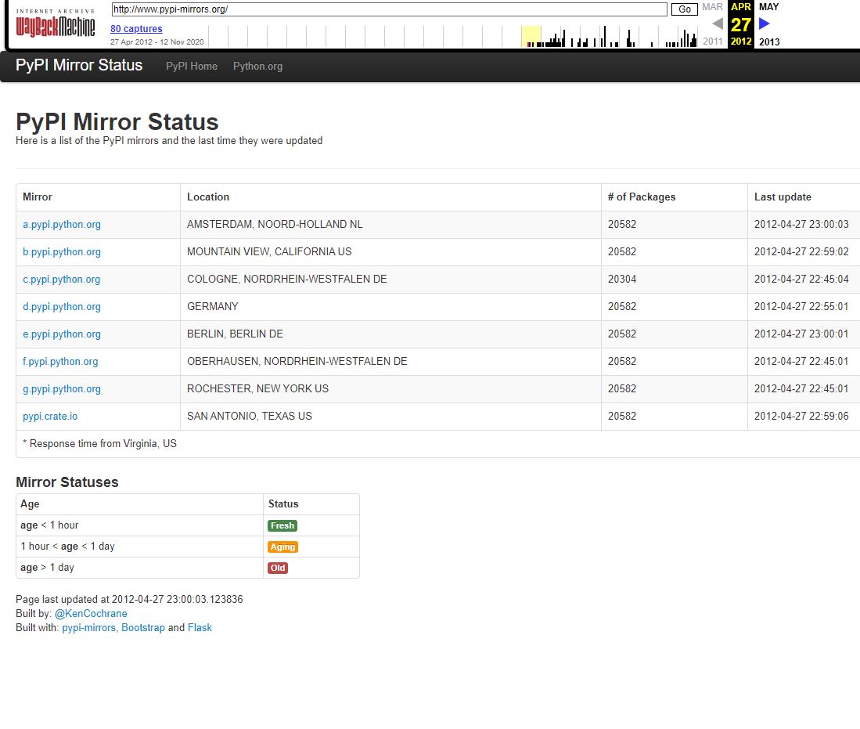Screen dimensions: 860x729
Task: Open the 80 captures link
Action: point(136,29)
